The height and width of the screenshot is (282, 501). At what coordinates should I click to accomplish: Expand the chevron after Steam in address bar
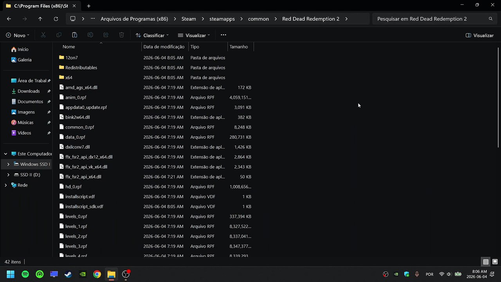[x=203, y=19]
